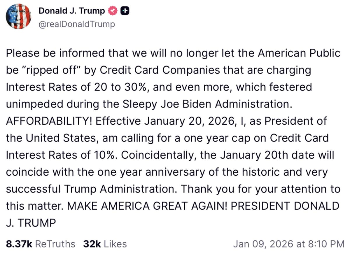Click the 8:10 PM time text
Screen dimensions: 350x254
click(x=327, y=244)
